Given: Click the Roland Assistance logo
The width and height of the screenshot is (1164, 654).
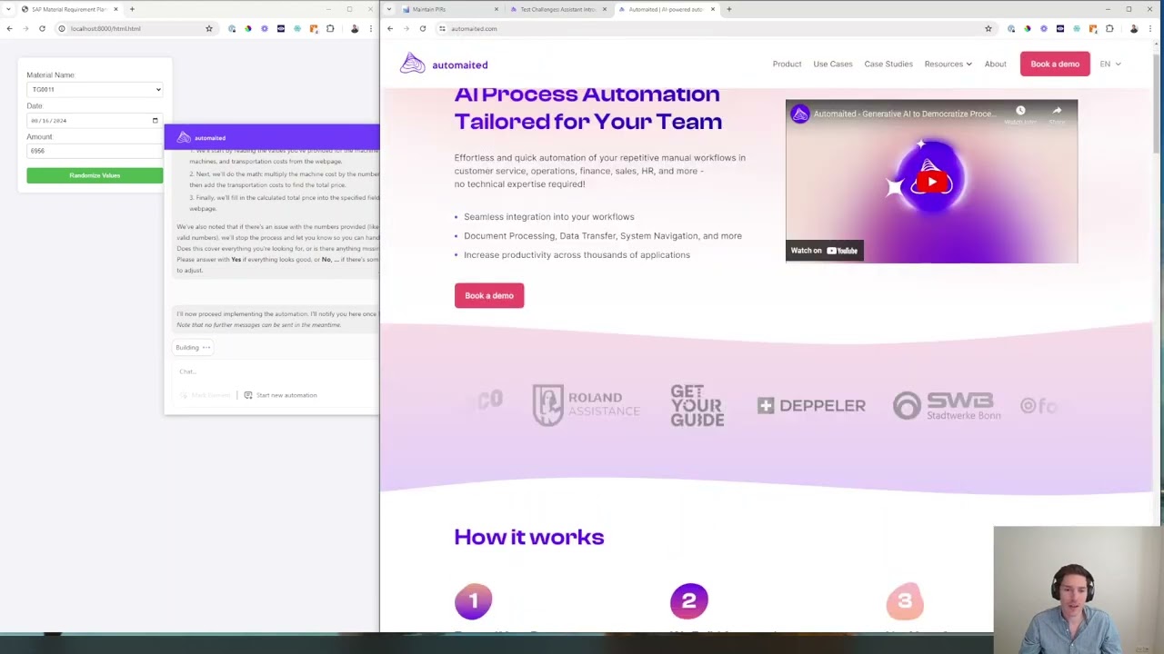Looking at the screenshot, I should pyautogui.click(x=586, y=405).
